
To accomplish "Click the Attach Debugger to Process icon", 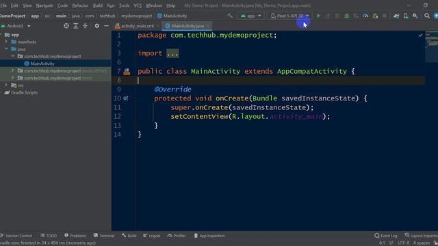I will click(x=375, y=16).
